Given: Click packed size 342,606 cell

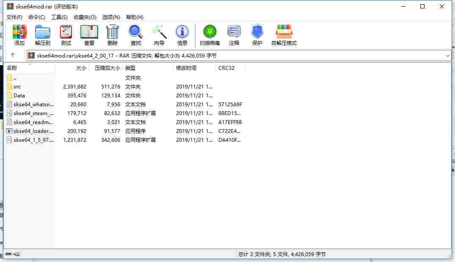Looking at the screenshot, I should [x=110, y=140].
